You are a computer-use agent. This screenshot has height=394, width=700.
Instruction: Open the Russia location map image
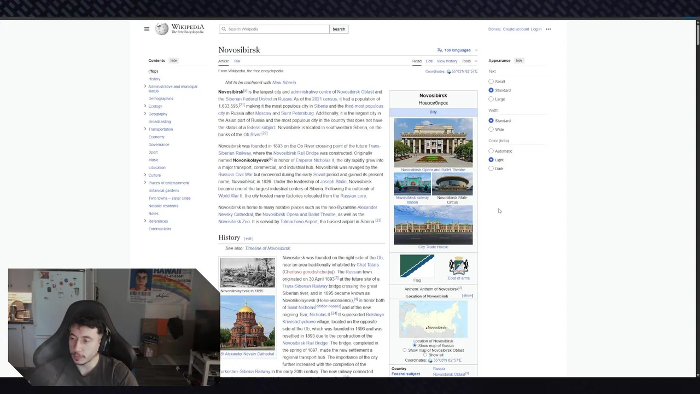pos(433,320)
